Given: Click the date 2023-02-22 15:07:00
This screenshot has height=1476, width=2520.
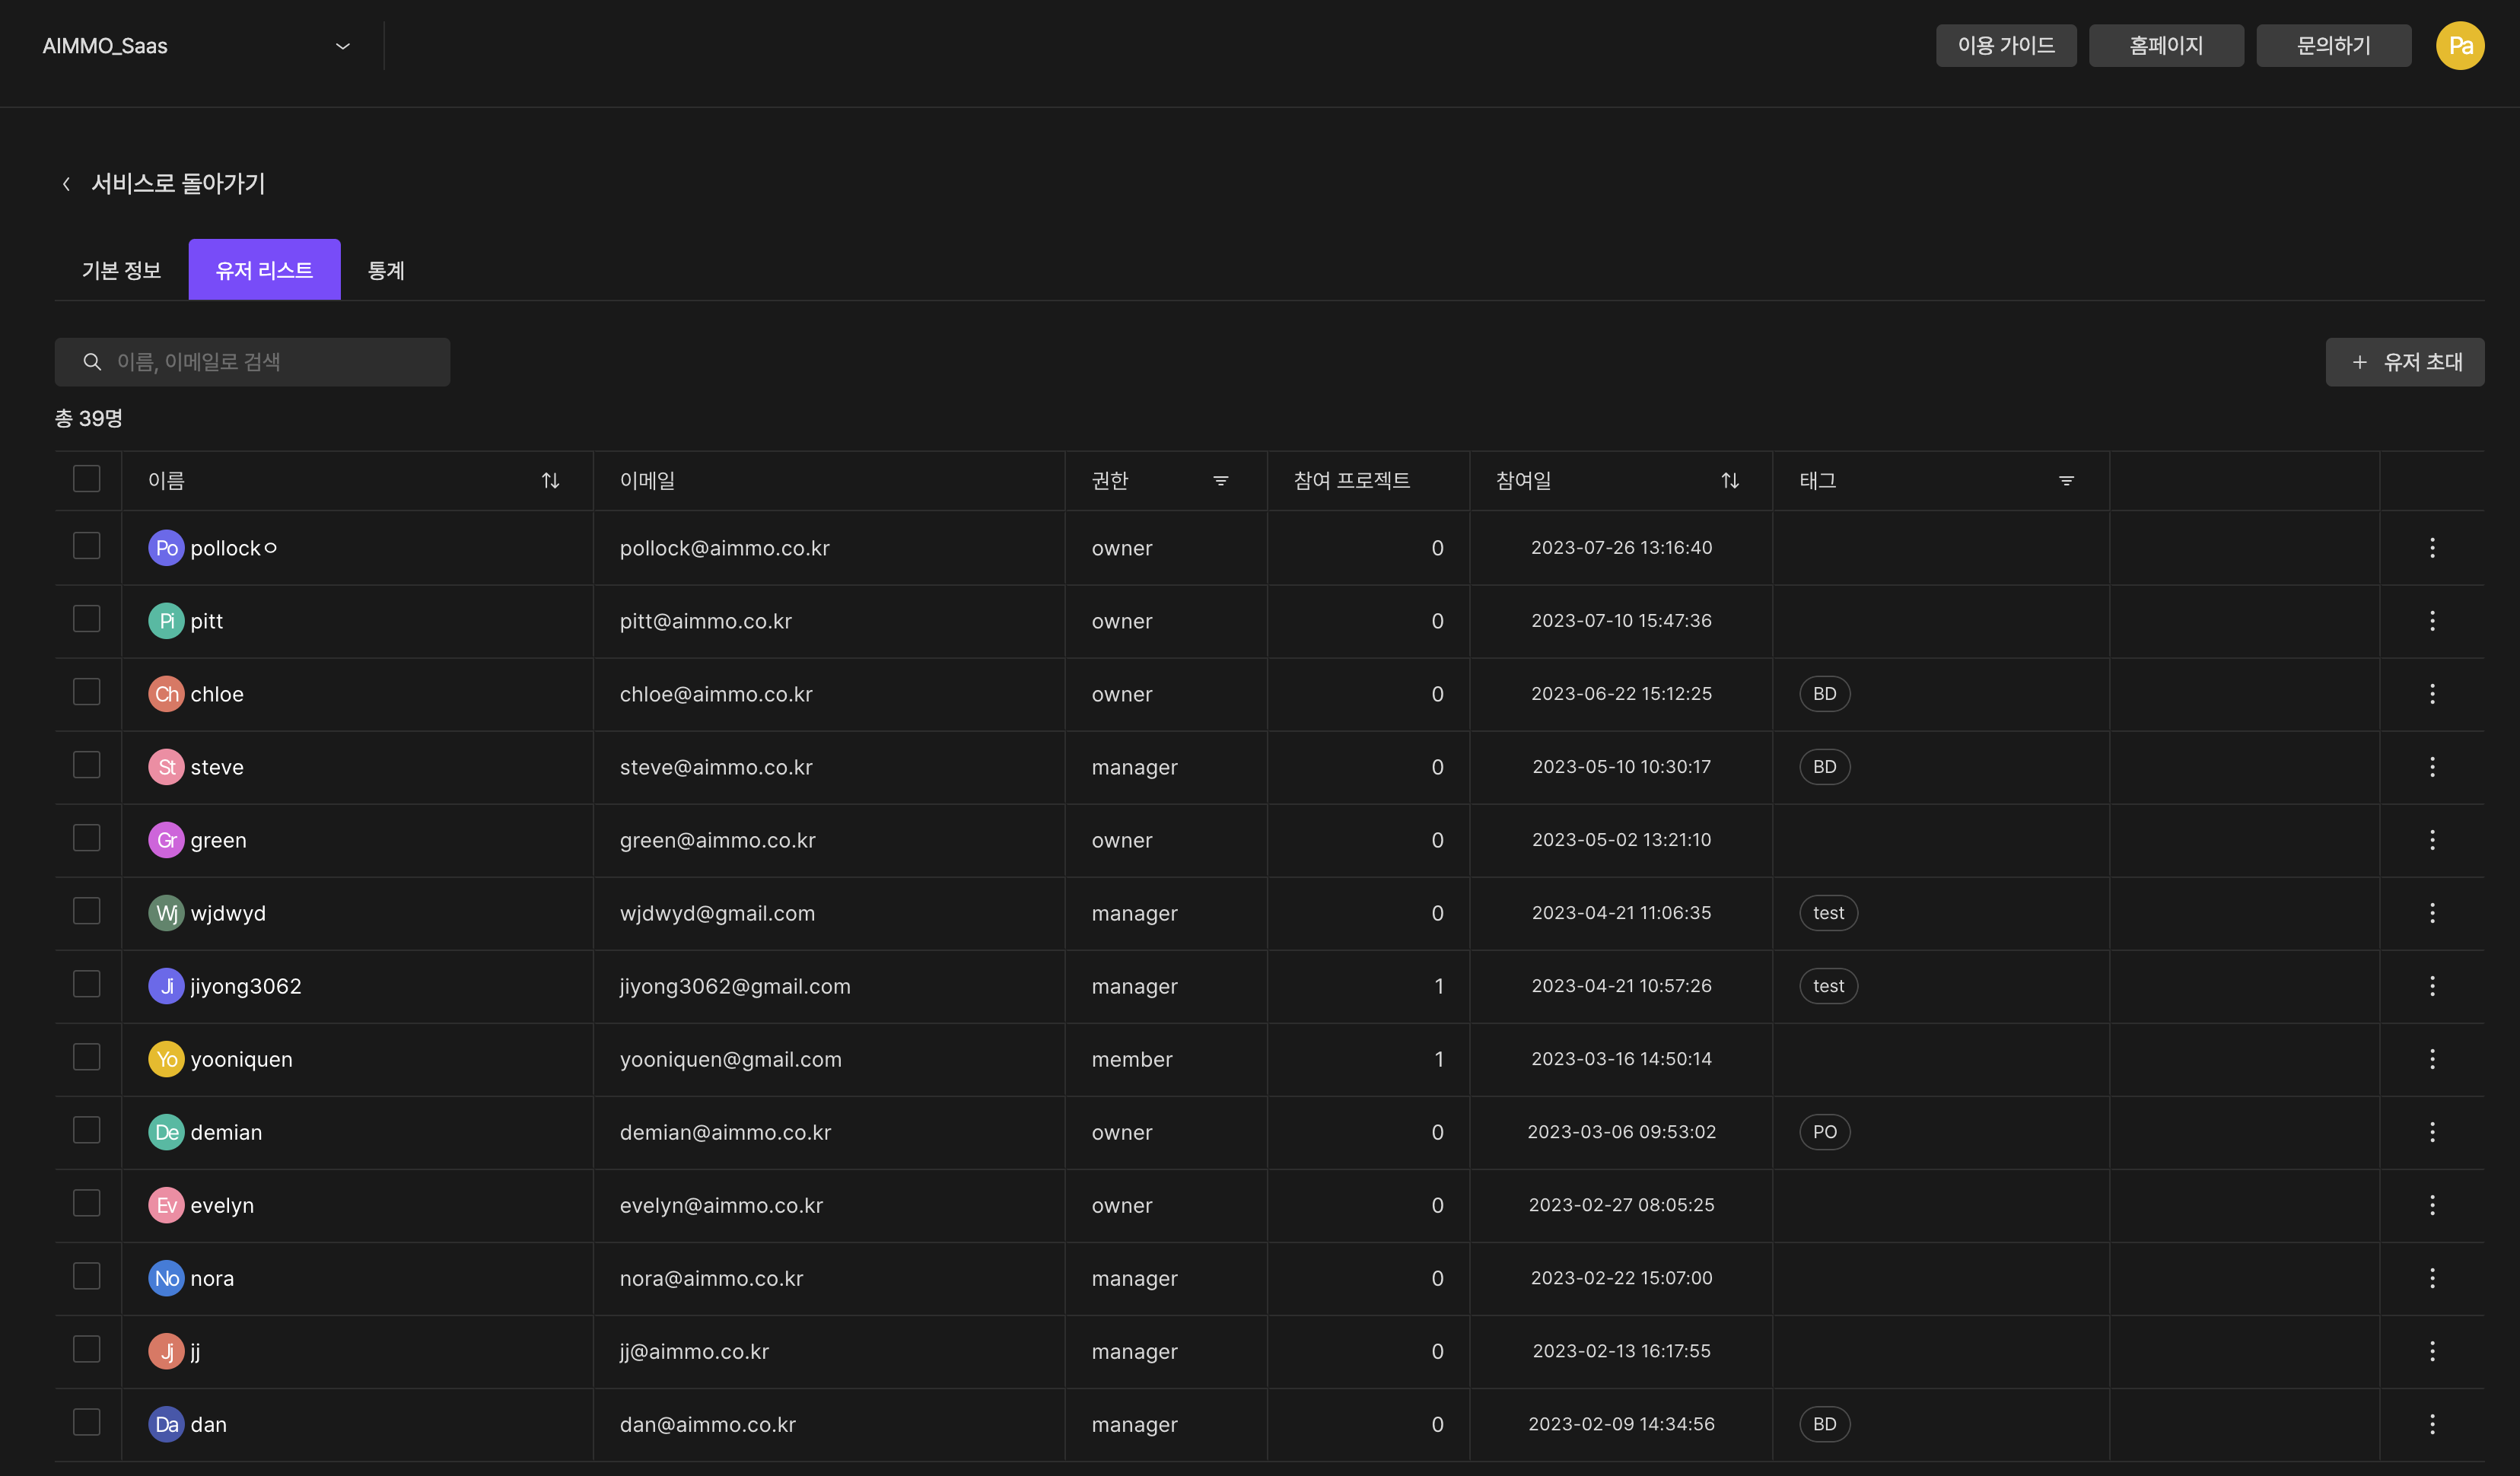Looking at the screenshot, I should [1621, 1277].
